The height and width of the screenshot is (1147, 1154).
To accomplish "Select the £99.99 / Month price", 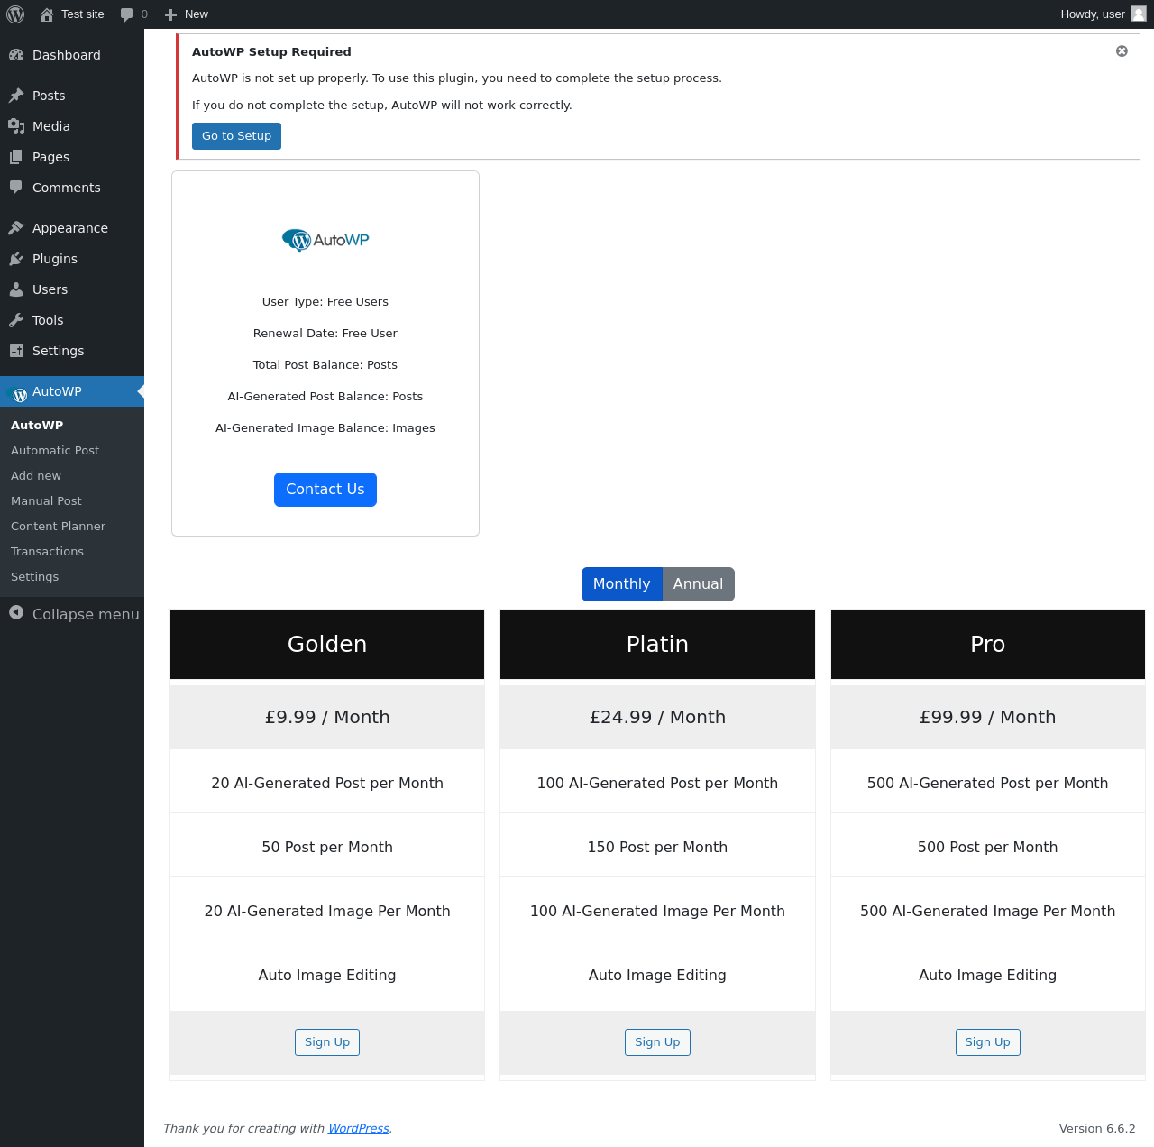I will 988,717.
